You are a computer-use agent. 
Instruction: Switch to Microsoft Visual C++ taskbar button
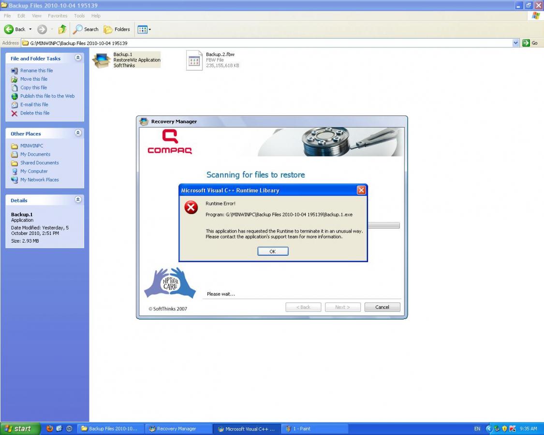(246, 429)
